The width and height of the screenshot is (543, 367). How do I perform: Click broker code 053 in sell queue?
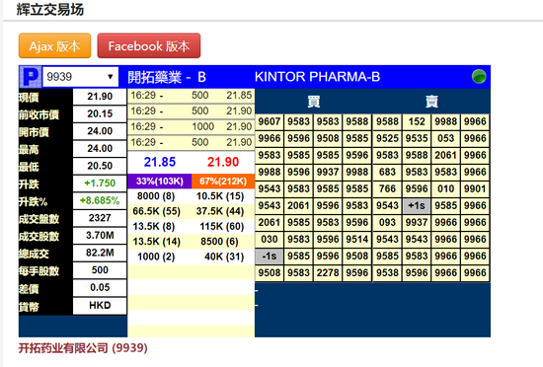tap(445, 138)
